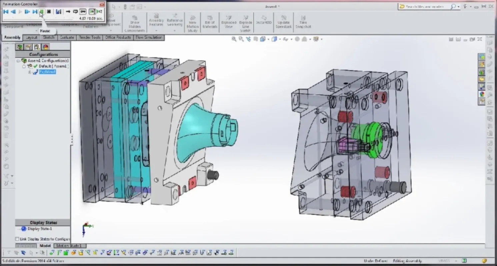Toggle the Loop playback mode button
Viewport: 497px width, 266px height.
(75, 12)
